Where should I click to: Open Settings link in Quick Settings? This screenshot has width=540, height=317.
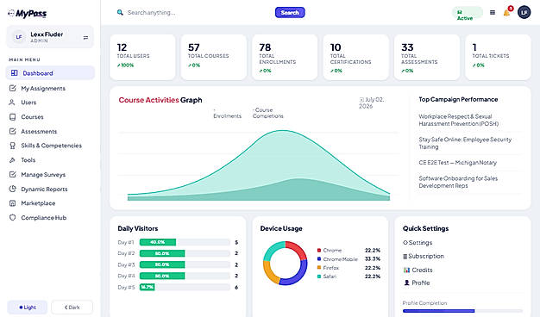418,242
